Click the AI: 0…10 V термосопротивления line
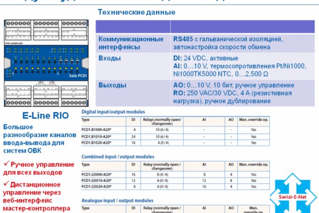319x213 pixels. (x=240, y=66)
